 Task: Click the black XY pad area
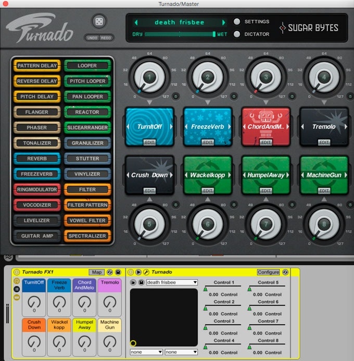click(164, 317)
